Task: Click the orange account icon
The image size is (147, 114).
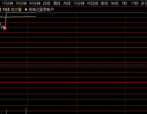Action: [x=26, y=10]
